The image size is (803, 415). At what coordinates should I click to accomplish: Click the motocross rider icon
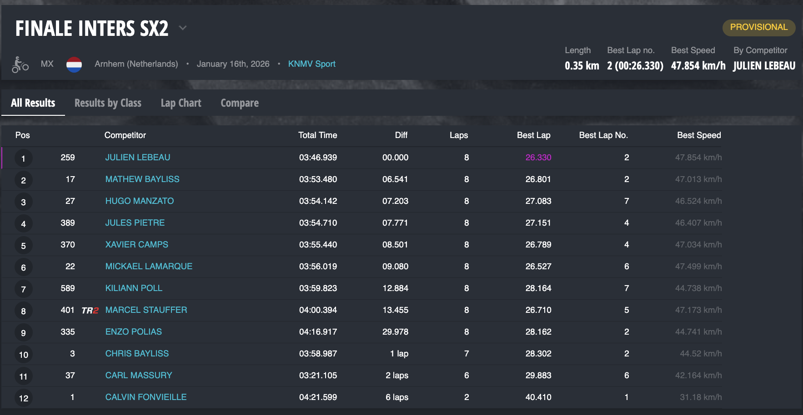click(20, 64)
